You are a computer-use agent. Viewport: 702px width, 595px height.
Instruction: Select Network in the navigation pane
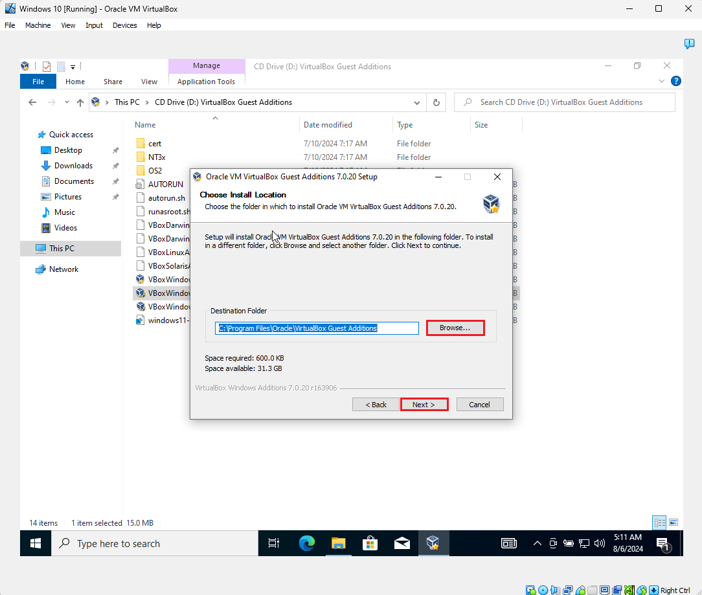pyautogui.click(x=63, y=269)
